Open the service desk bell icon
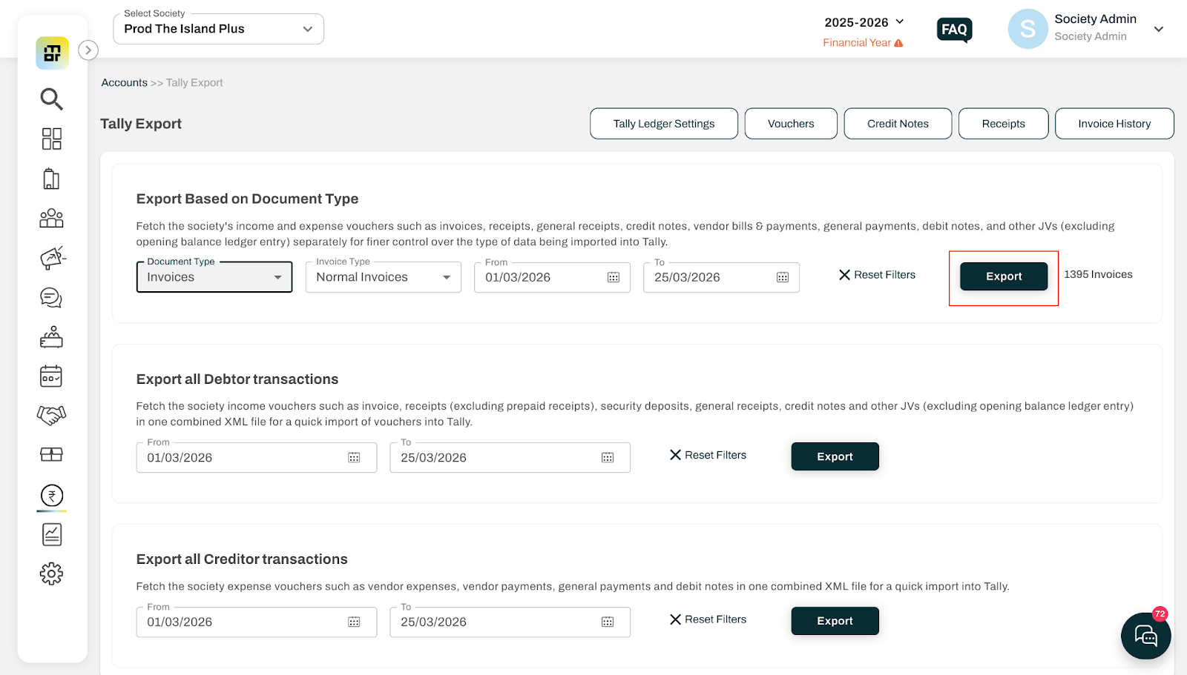This screenshot has height=675, width=1187. (51, 337)
